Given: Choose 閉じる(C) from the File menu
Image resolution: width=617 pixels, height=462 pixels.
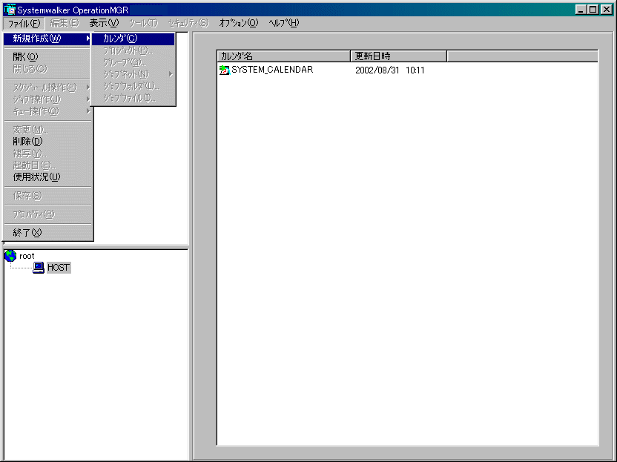Looking at the screenshot, I should [48, 69].
